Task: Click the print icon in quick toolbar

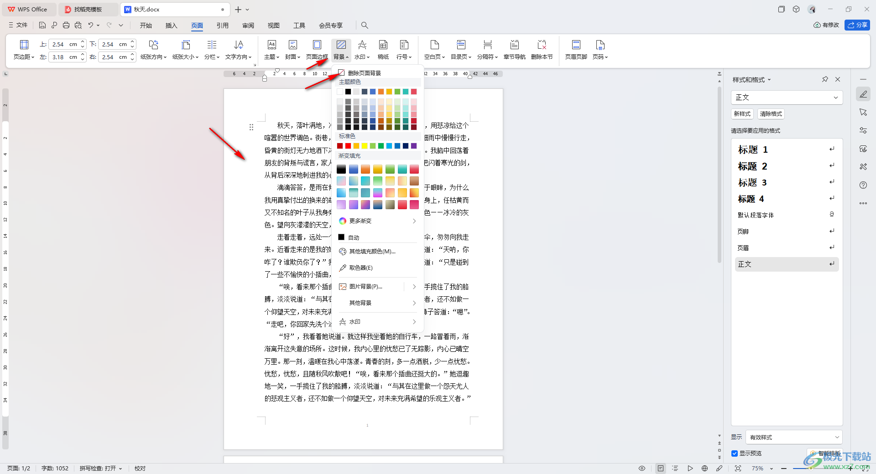Action: tap(66, 26)
